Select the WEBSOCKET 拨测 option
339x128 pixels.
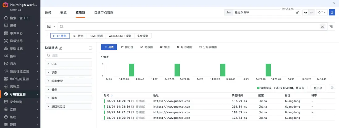tap(120, 36)
